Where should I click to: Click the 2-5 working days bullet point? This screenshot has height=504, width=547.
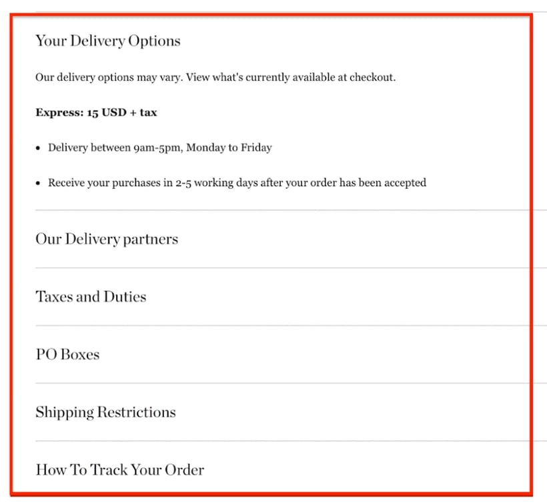(237, 182)
